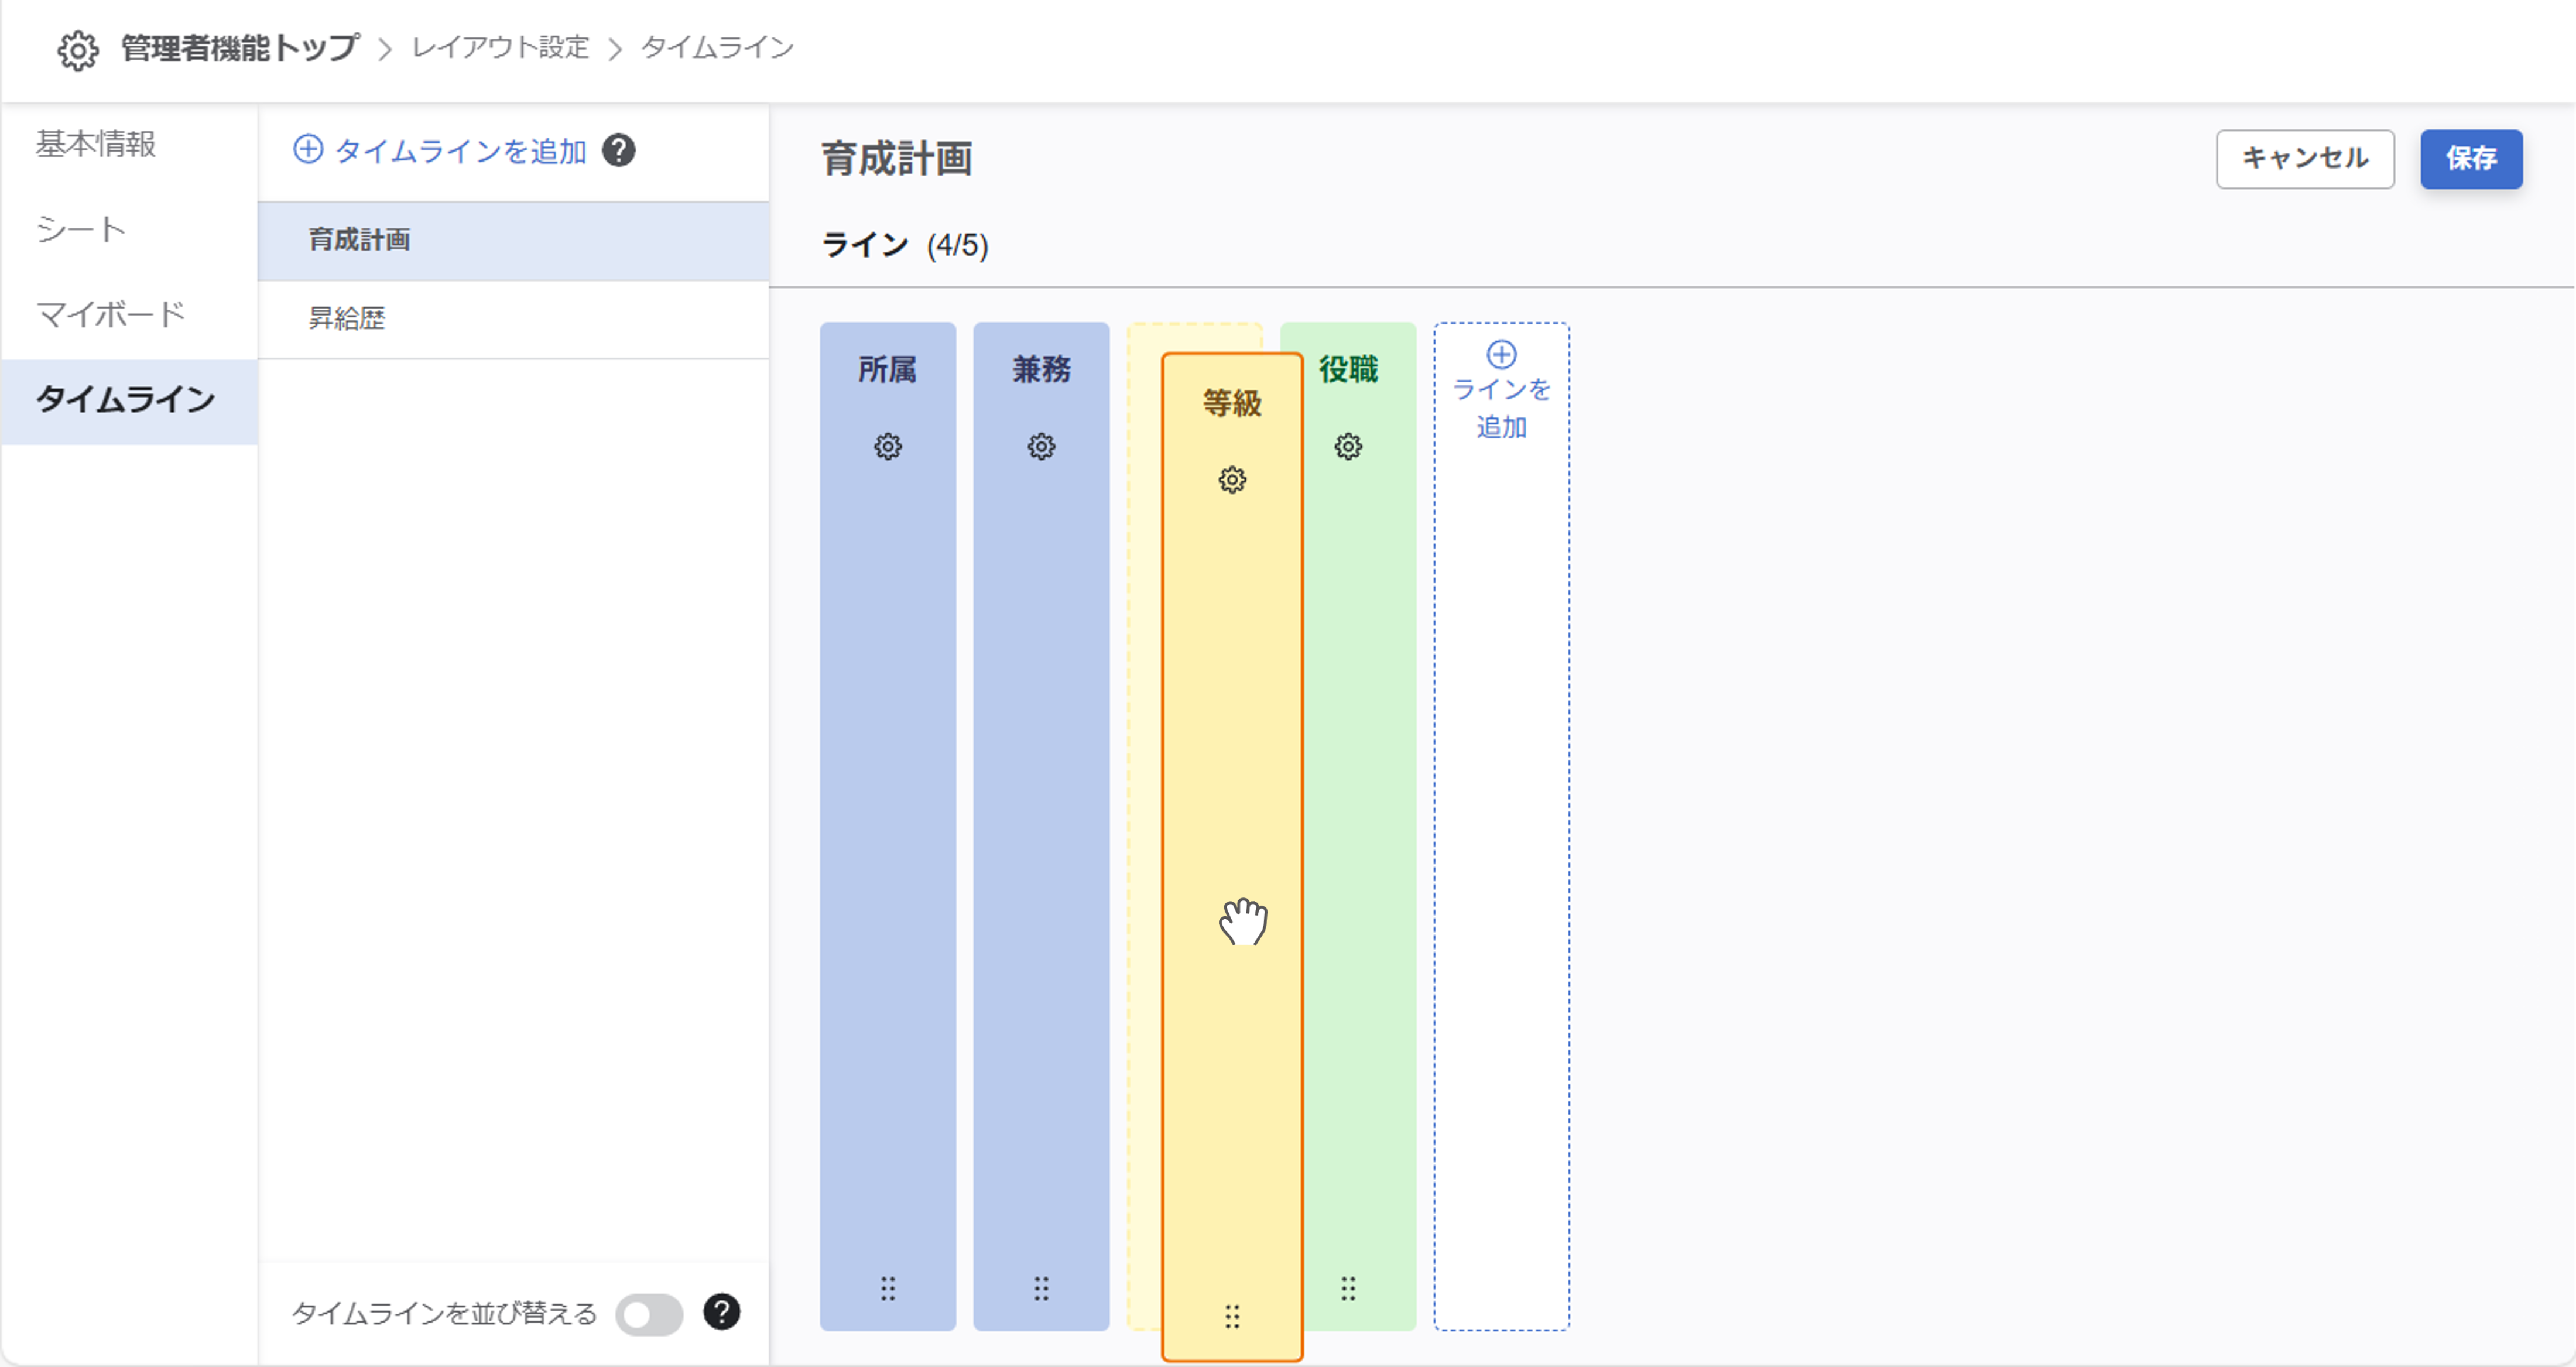
Task: Select the タイムライン sidebar item
Action: (x=124, y=399)
